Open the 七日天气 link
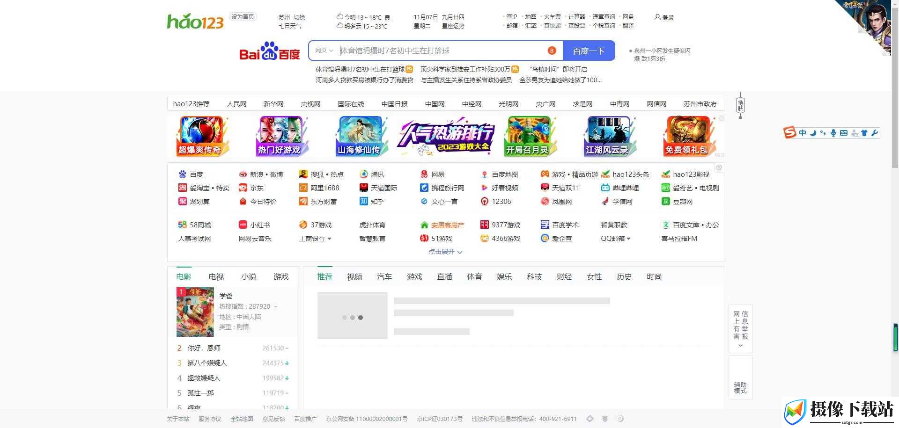Image resolution: width=899 pixels, height=428 pixels. tap(290, 26)
